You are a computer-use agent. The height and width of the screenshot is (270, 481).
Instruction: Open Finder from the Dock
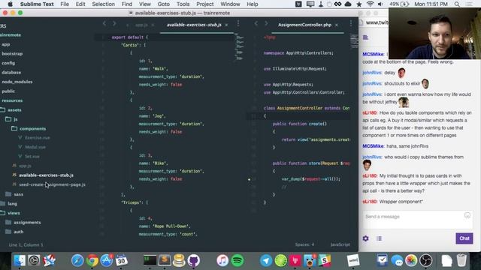pyautogui.click(x=20, y=260)
